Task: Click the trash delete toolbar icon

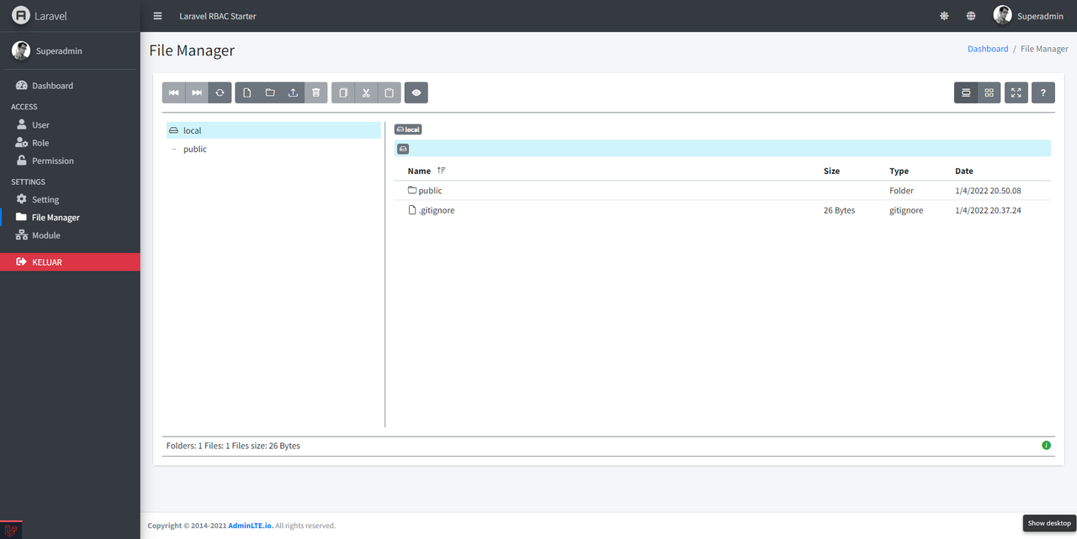Action: tap(316, 92)
